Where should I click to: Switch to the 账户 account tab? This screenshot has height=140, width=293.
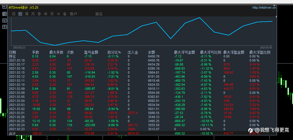coord(73,14)
